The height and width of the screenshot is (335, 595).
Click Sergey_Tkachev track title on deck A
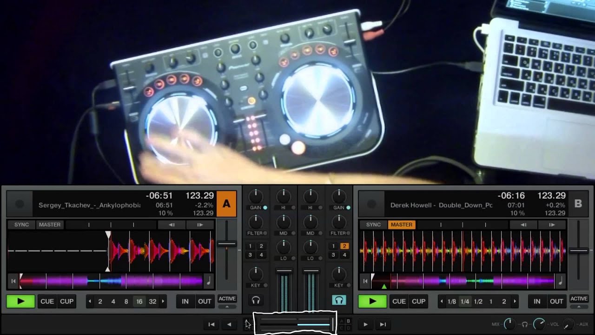89,205
